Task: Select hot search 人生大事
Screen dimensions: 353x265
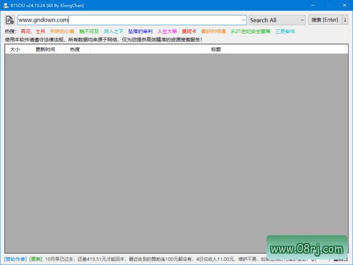Action: 167,31
